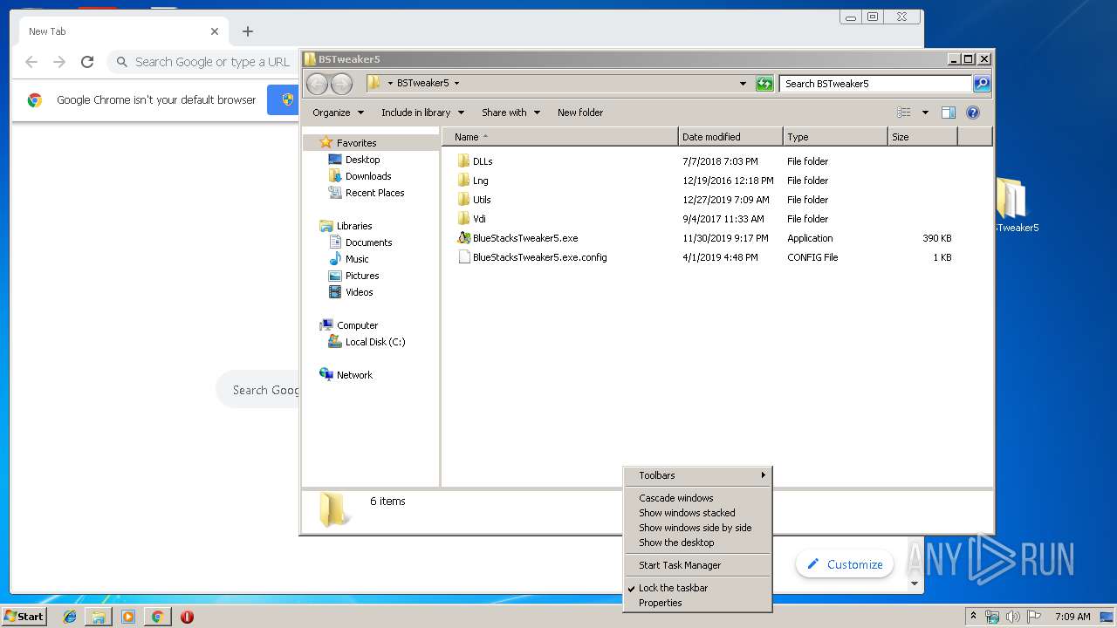Expand the address bar history dropdown
The image size is (1117, 628).
click(743, 84)
